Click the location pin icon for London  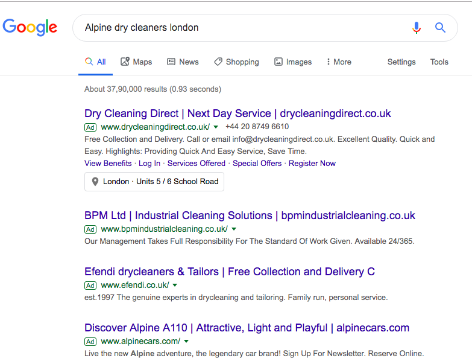tap(95, 182)
